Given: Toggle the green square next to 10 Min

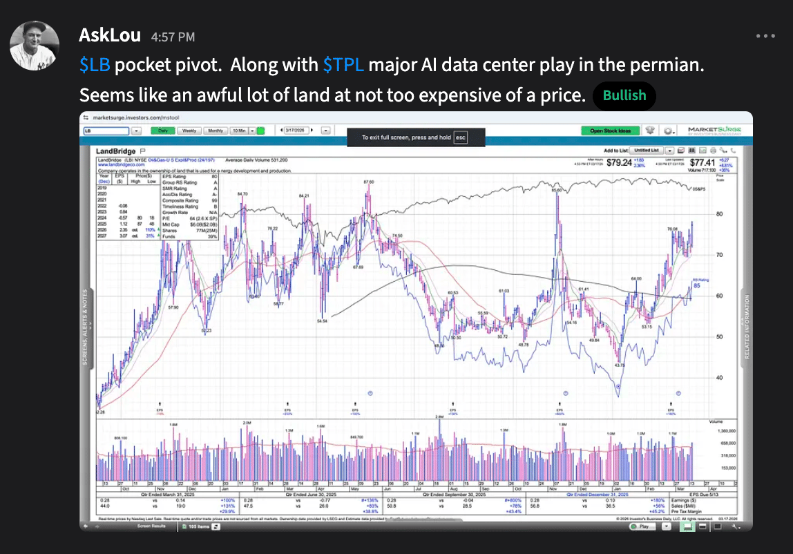Looking at the screenshot, I should click(261, 131).
